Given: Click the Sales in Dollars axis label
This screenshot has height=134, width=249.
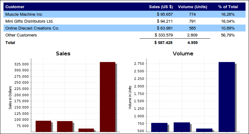Looking at the screenshot, I should (10, 98).
